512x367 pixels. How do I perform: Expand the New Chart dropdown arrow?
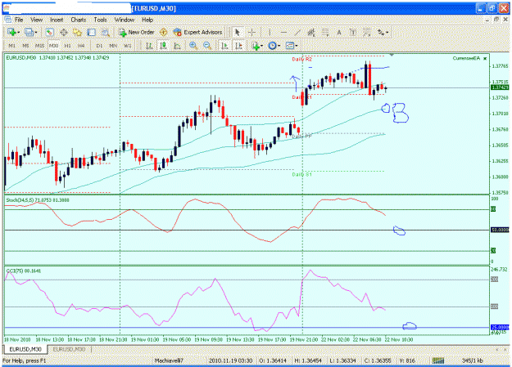click(18, 33)
